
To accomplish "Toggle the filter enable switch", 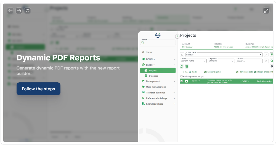I will (x=182, y=55).
